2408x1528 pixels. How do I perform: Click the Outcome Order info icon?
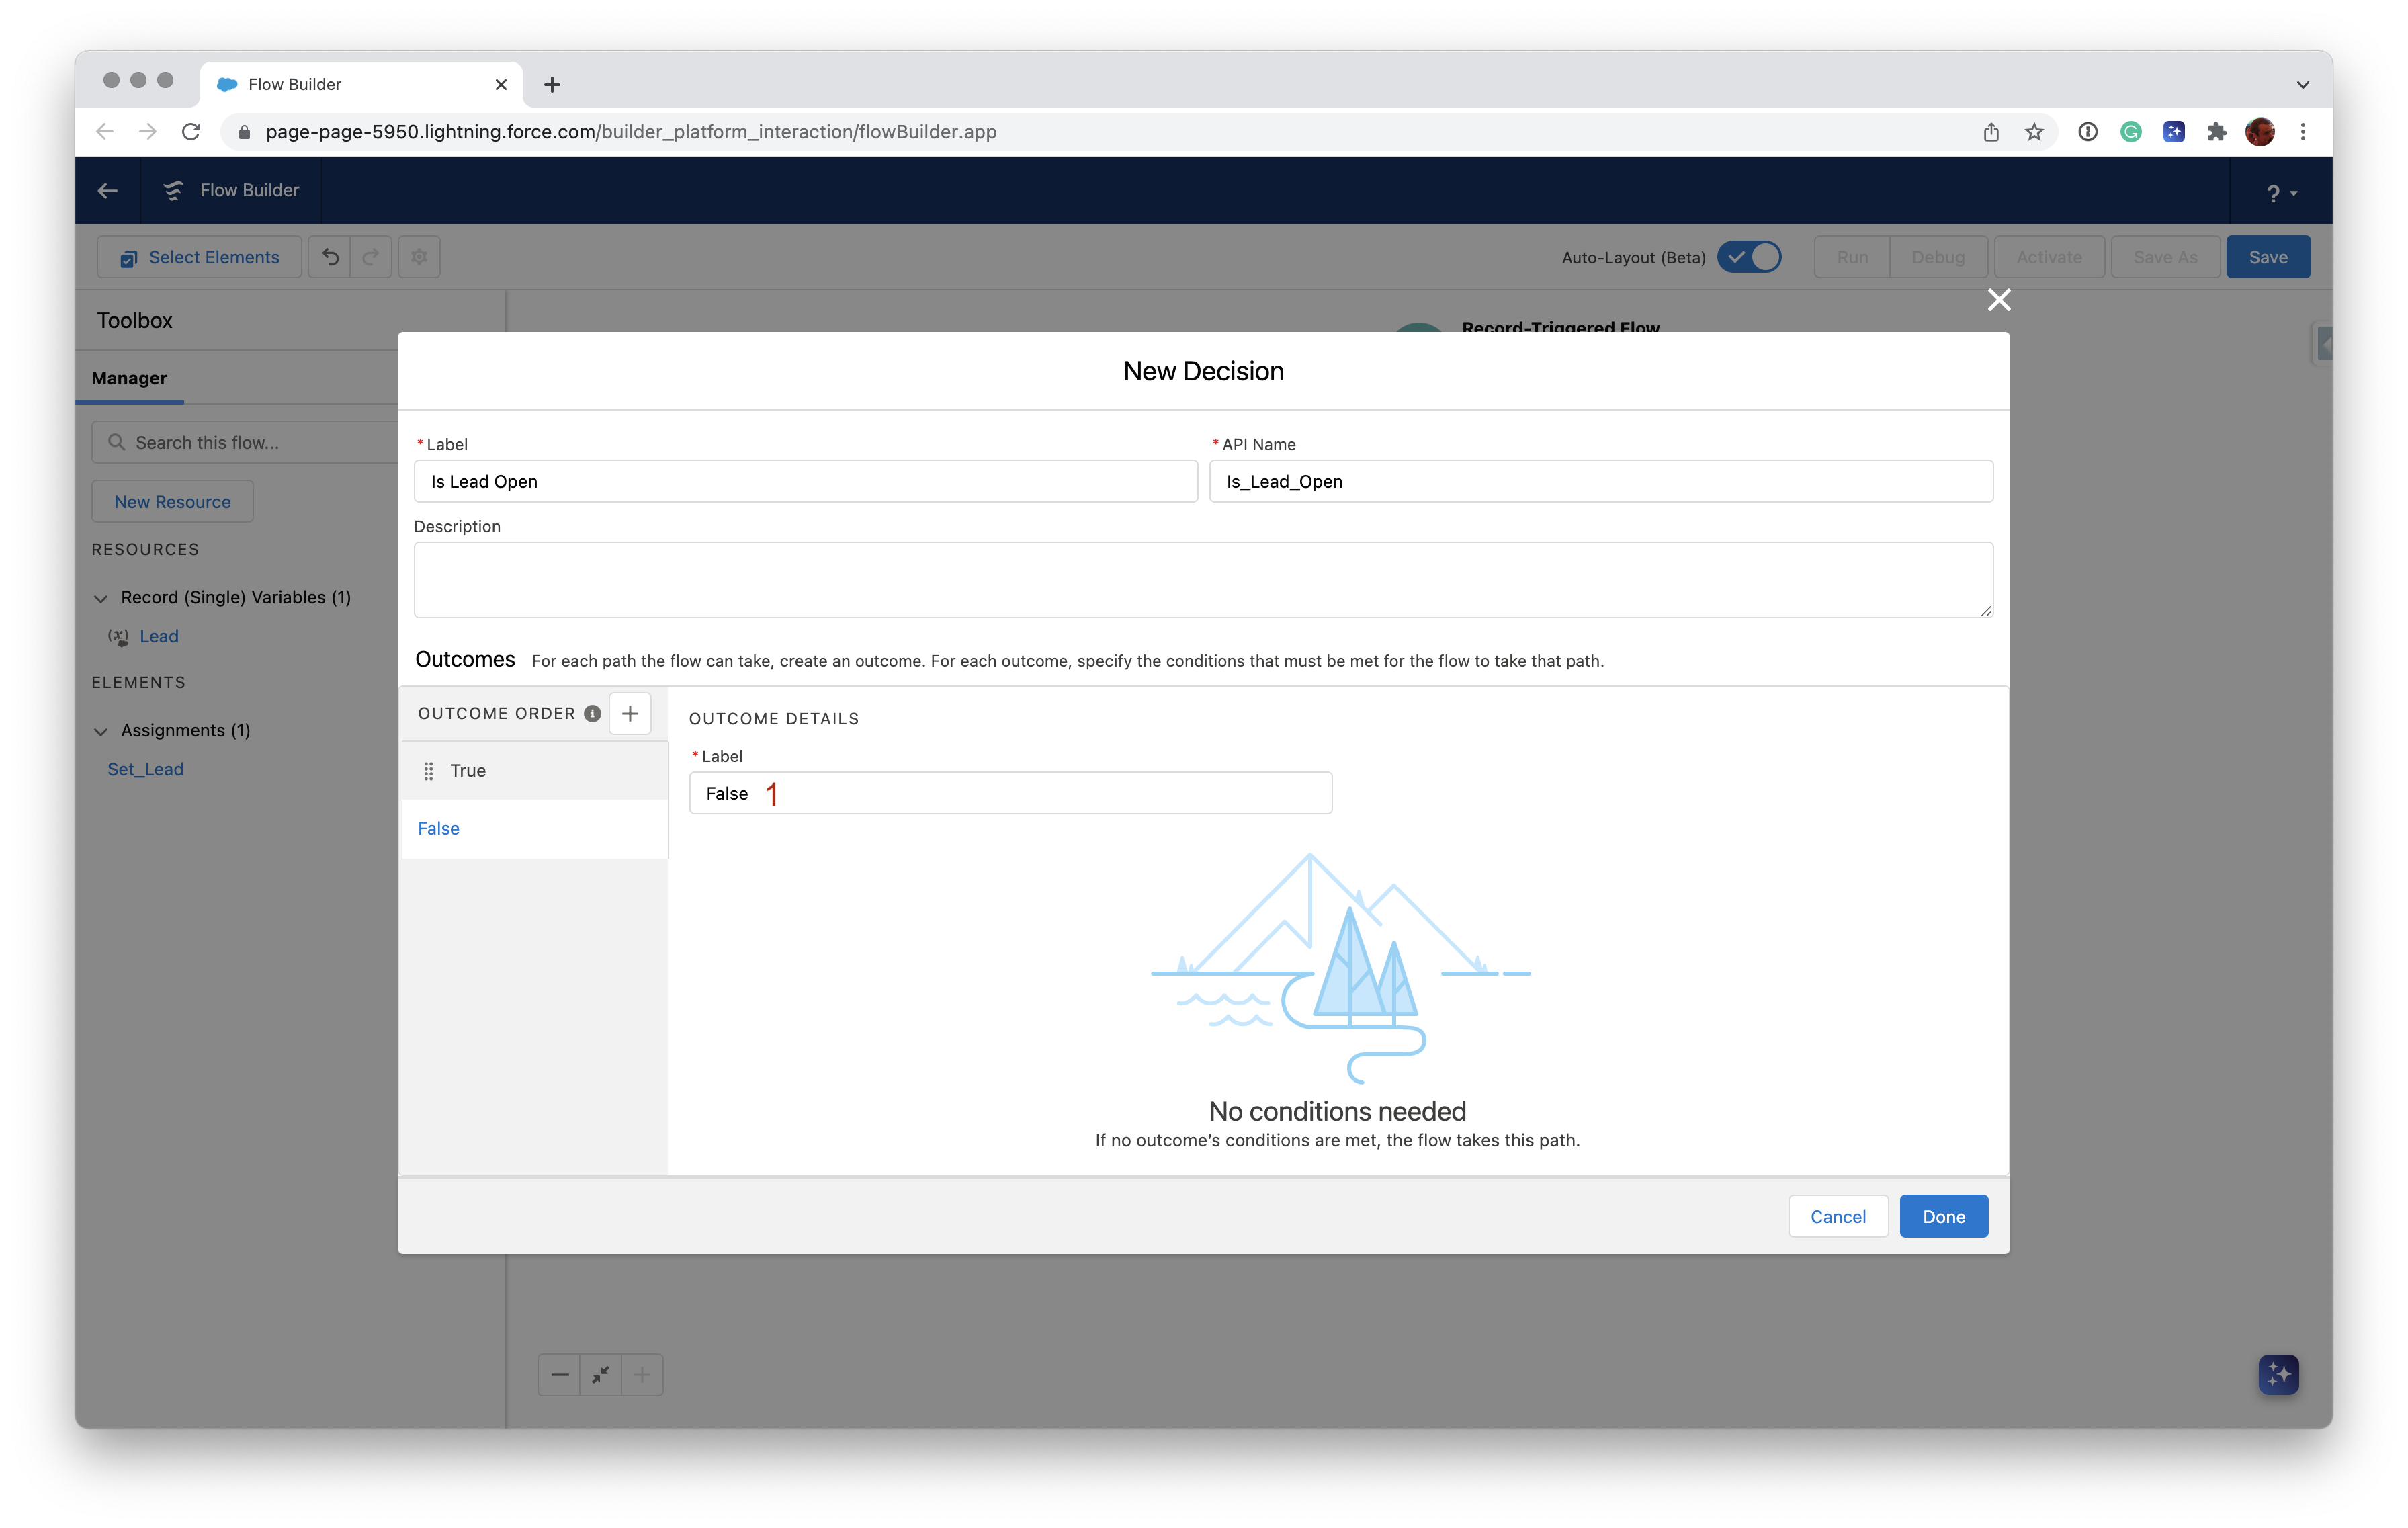(592, 713)
